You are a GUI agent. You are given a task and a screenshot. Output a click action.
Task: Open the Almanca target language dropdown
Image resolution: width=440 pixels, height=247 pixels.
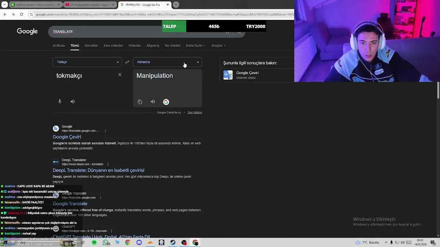click(x=167, y=62)
